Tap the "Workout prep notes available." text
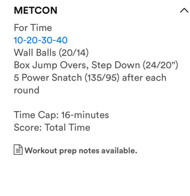This screenshot has width=190, height=196. [81, 151]
